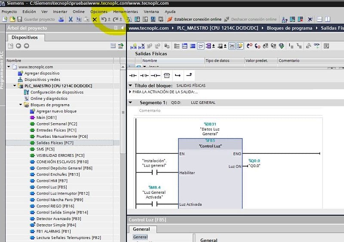This screenshot has width=344, height=242.
Task: Click the Download to device icon
Action: [x=137, y=19]
